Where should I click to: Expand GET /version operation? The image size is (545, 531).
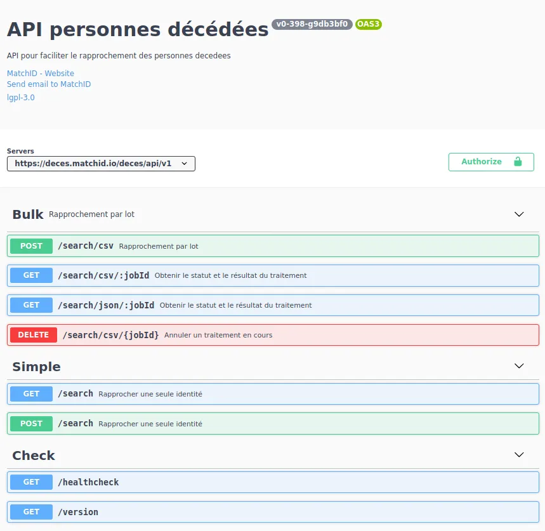point(273,512)
